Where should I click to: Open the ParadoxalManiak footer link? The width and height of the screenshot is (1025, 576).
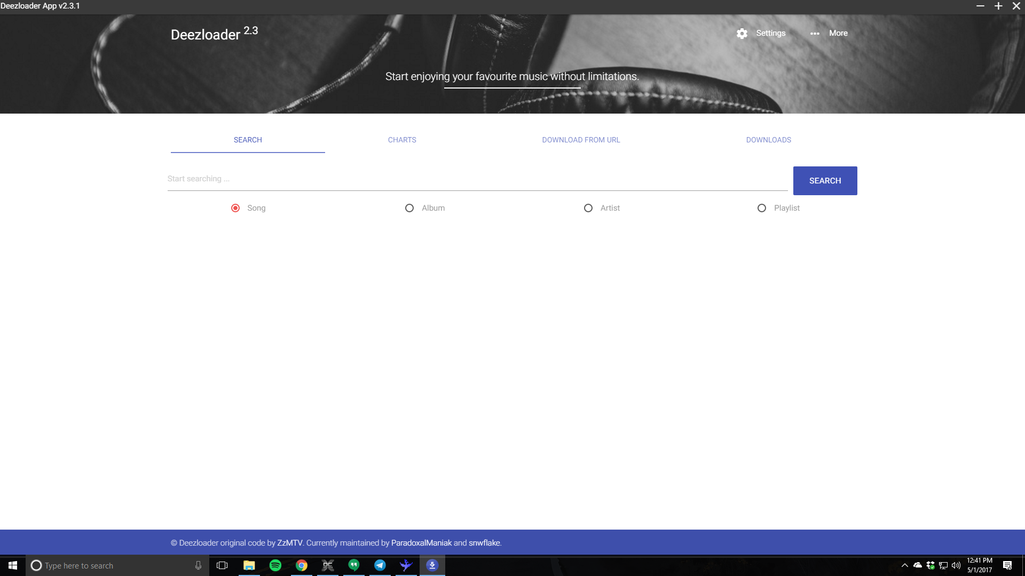point(421,543)
